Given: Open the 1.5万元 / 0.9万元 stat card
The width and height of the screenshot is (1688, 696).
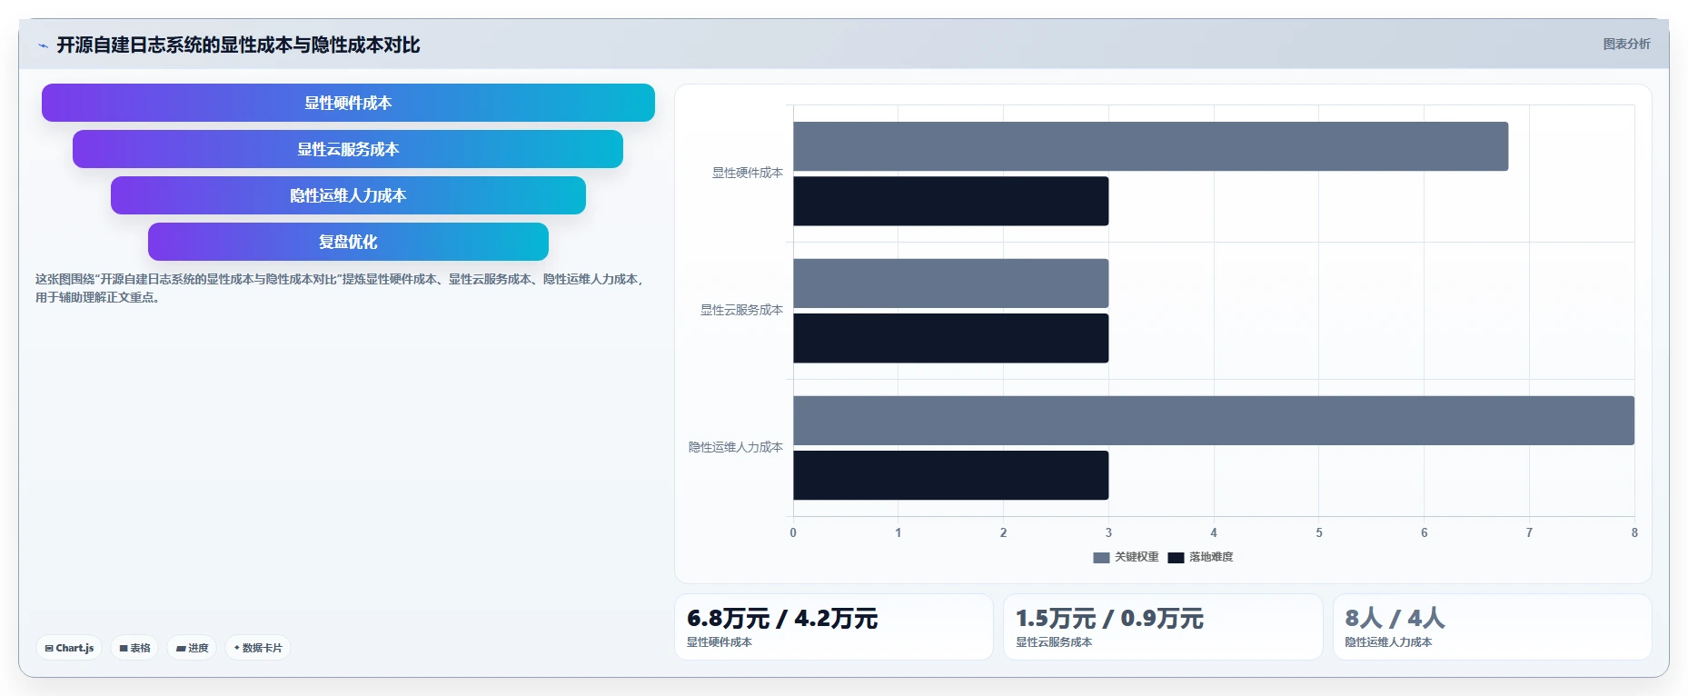Looking at the screenshot, I should point(1163,627).
